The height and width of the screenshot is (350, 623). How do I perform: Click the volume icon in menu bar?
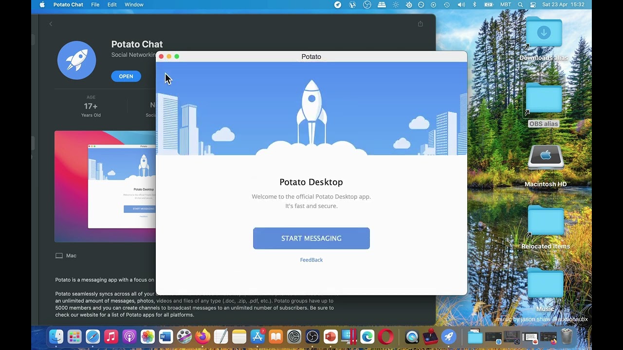pyautogui.click(x=461, y=5)
